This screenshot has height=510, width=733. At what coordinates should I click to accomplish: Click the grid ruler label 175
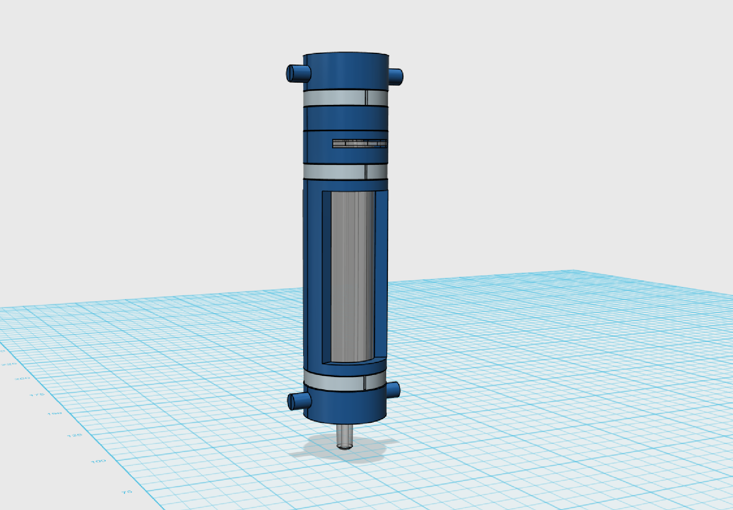point(37,395)
